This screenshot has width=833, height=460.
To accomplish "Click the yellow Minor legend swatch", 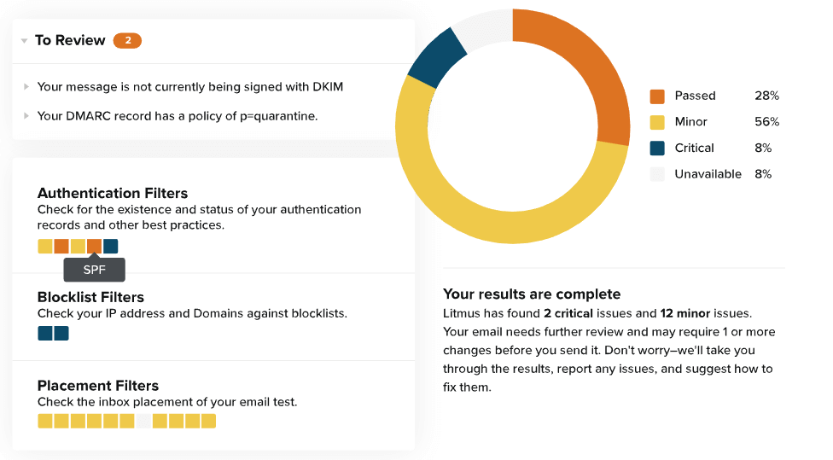I will [x=657, y=121].
